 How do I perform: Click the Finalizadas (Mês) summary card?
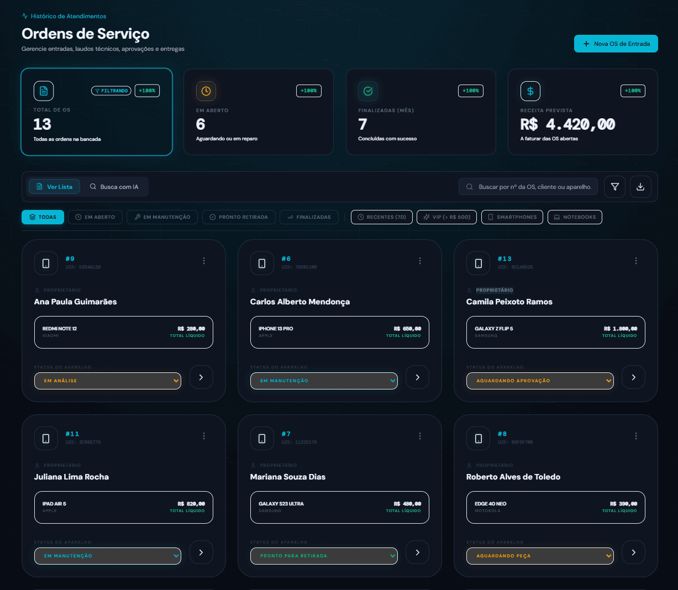tap(421, 112)
